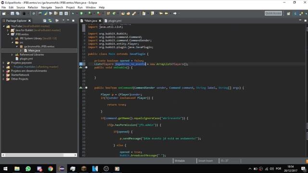This screenshot has width=308, height=173.
Task: Expand the Referenced Libraries node
Action: pos(12,54)
